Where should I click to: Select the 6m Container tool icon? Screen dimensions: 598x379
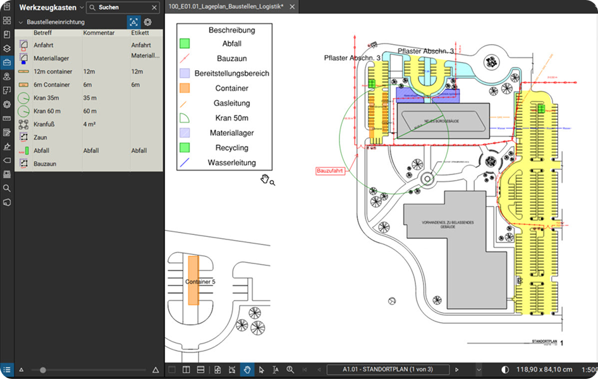tap(23, 85)
